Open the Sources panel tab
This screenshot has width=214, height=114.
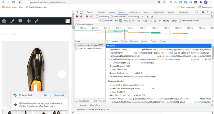pyautogui.click(x=112, y=12)
